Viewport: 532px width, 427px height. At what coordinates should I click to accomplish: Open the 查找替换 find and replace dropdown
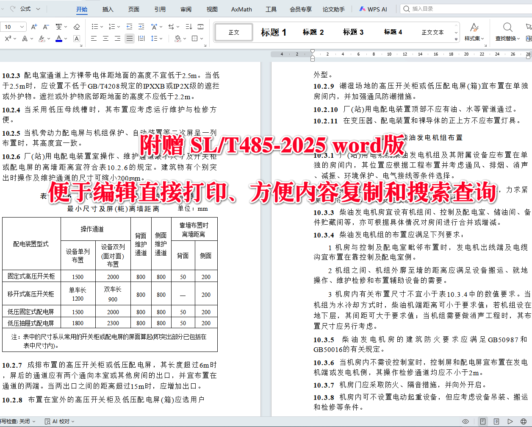point(508,38)
